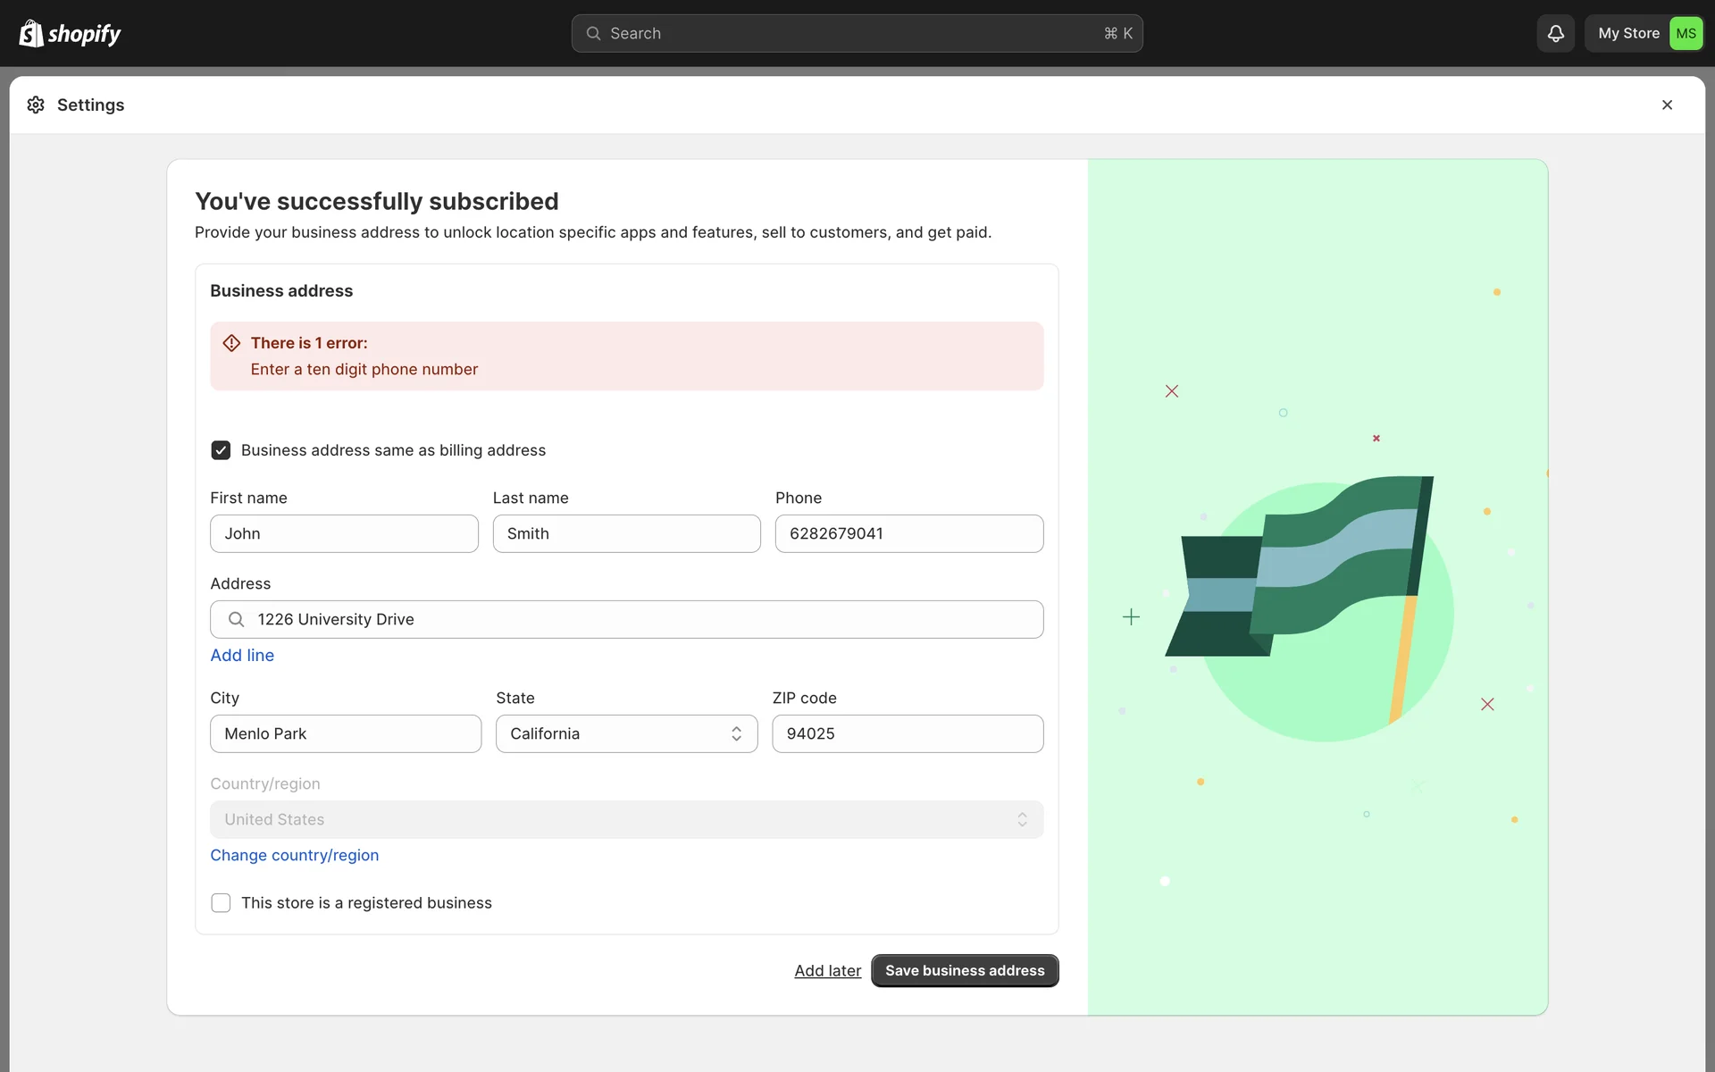
Task: Click Change country/region link
Action: 294,855
